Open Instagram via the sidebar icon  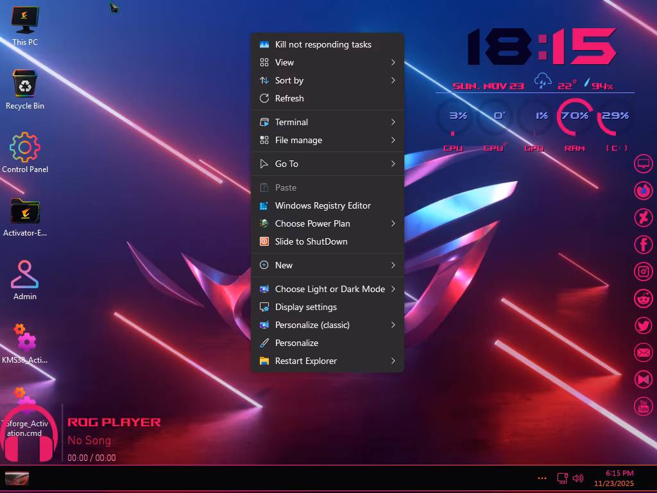[x=643, y=272]
